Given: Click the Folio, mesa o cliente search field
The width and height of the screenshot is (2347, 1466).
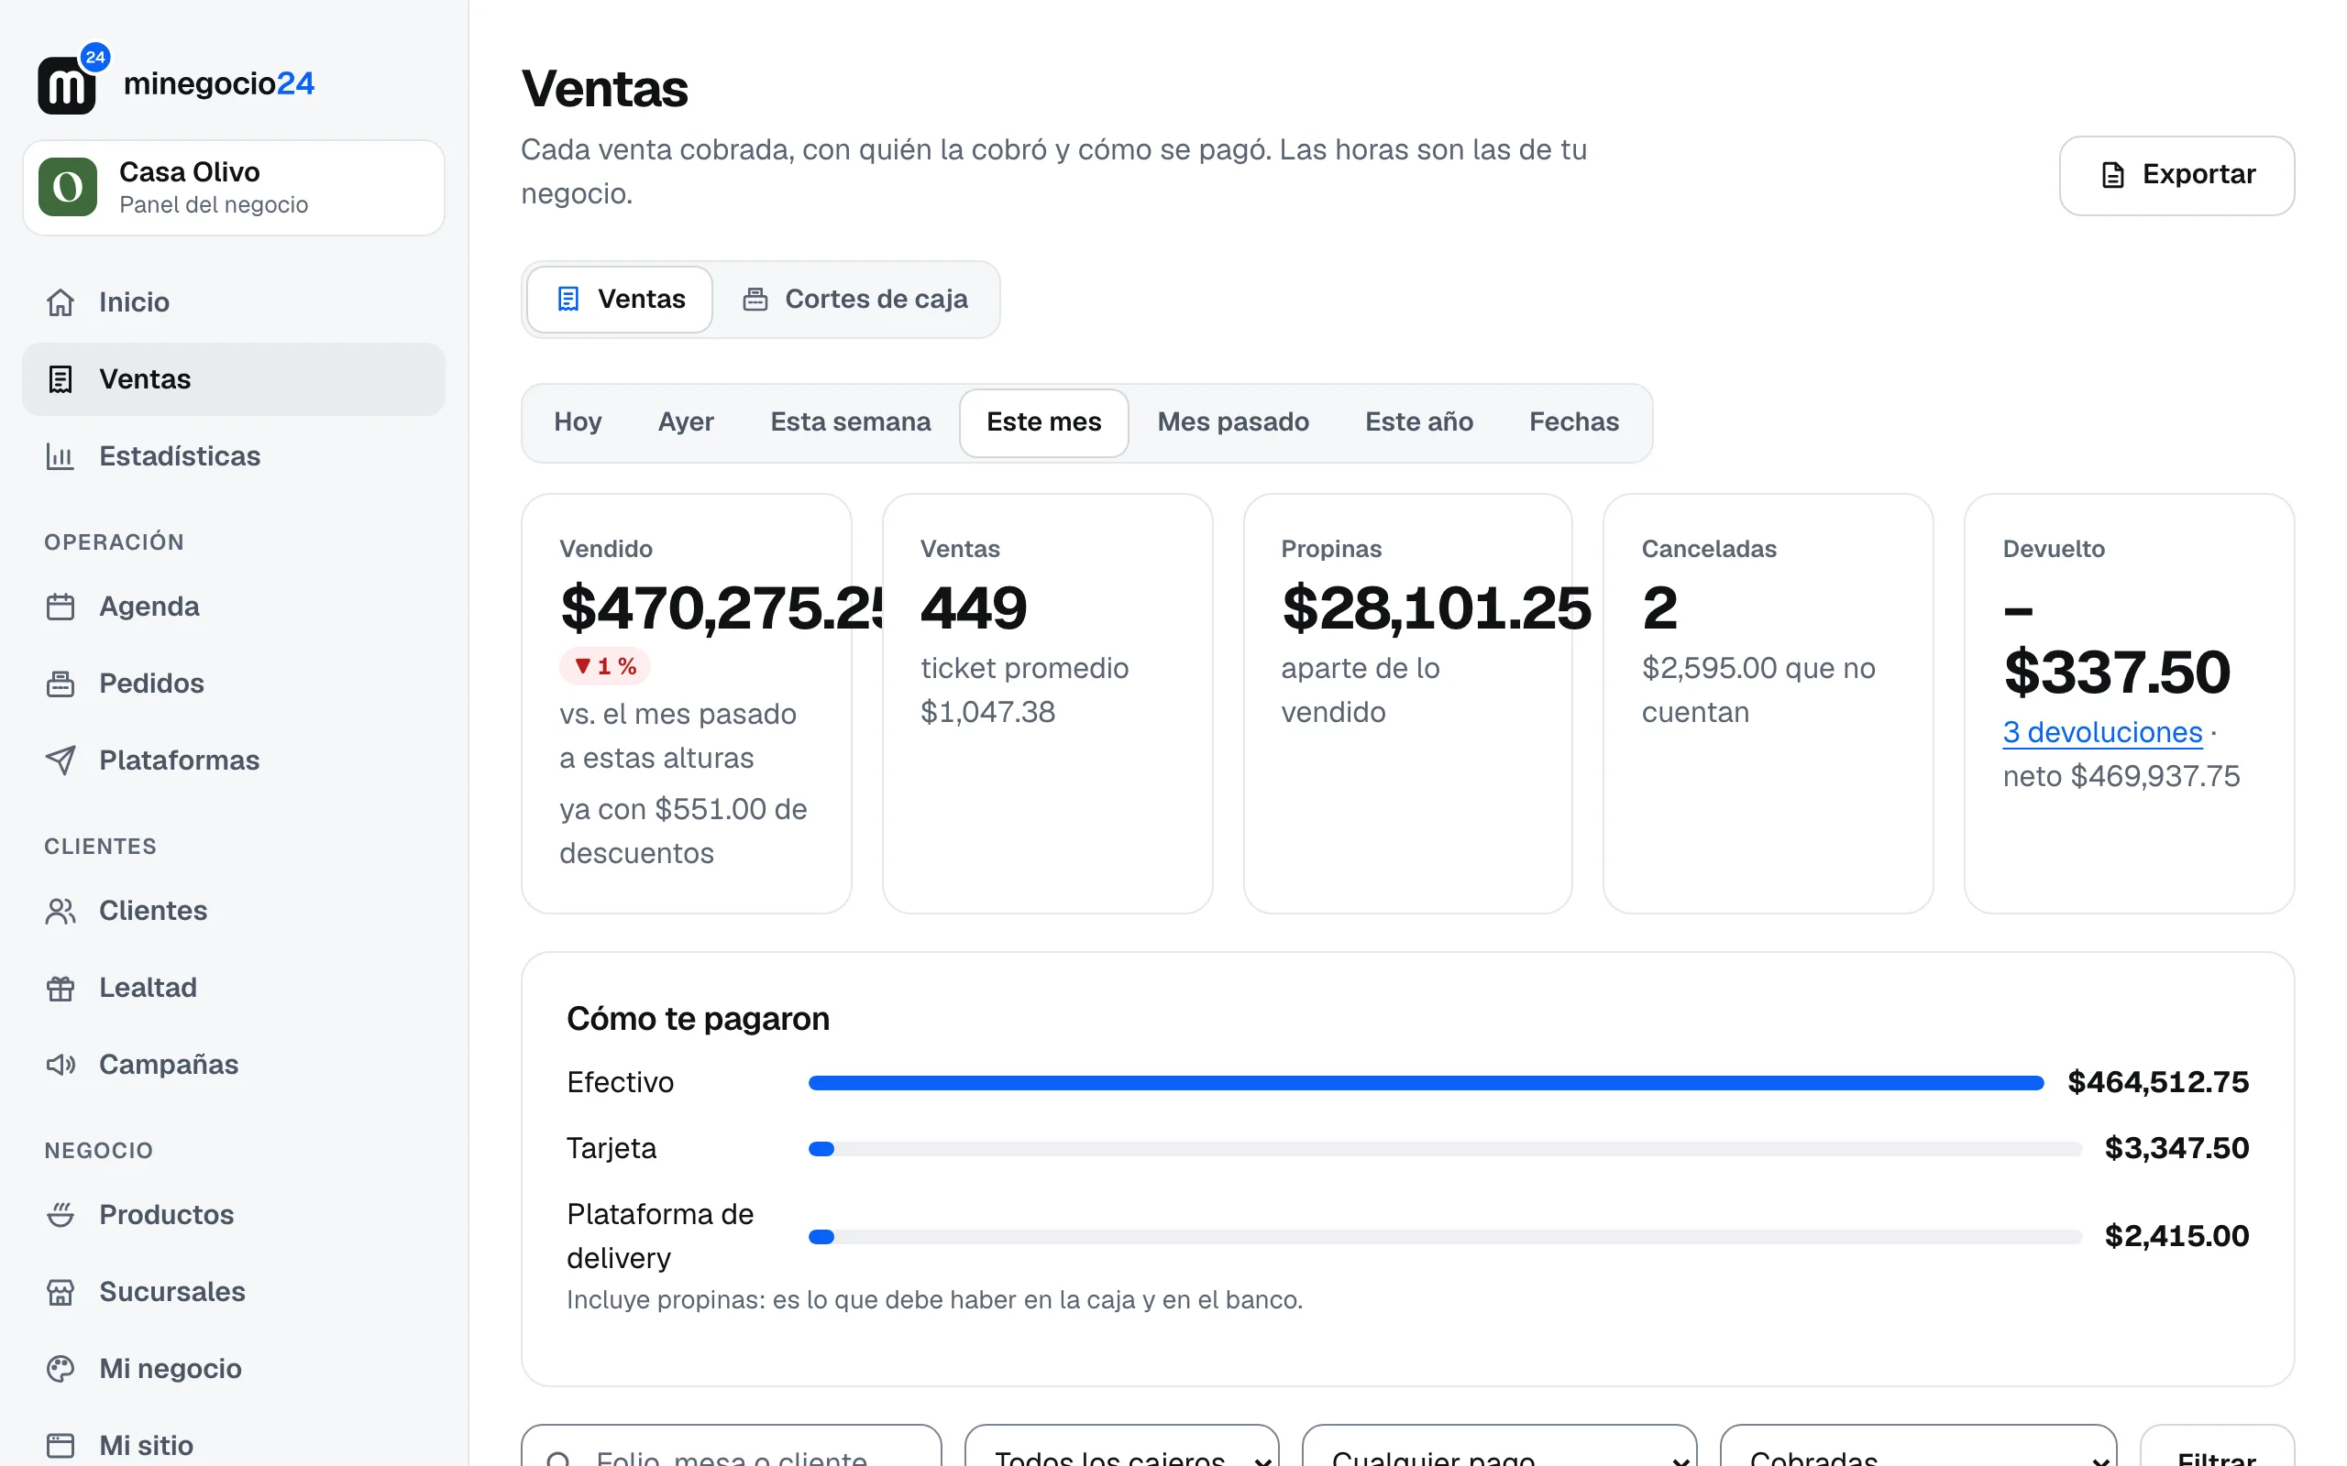Looking at the screenshot, I should (732, 1447).
